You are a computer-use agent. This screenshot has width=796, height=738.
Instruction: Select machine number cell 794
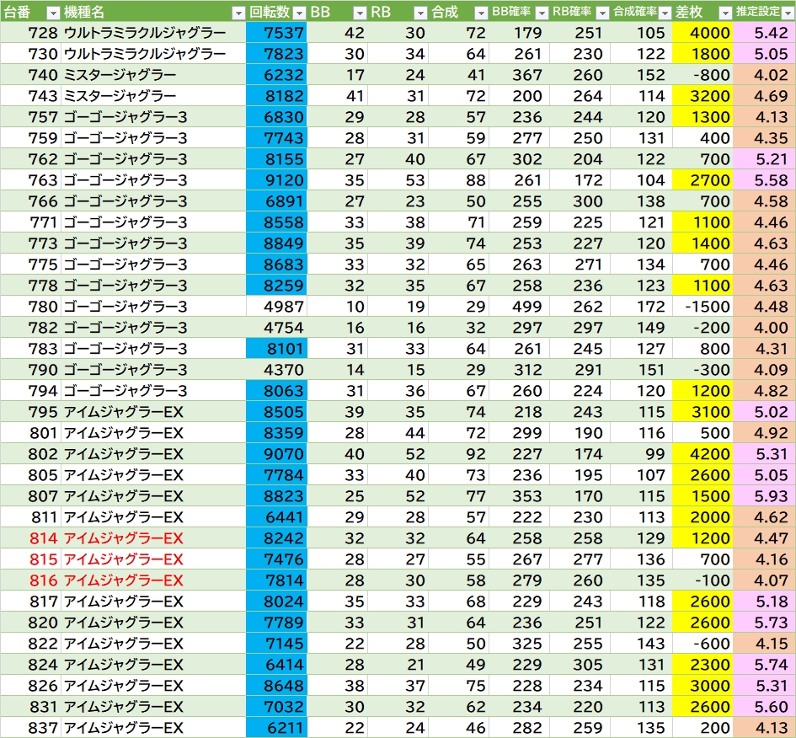tap(30, 391)
